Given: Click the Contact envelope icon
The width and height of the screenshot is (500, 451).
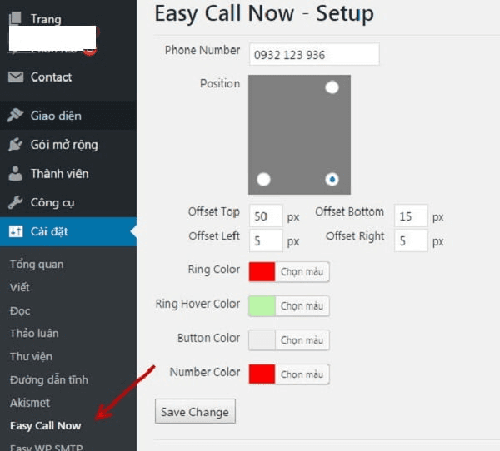Looking at the screenshot, I should tap(16, 77).
